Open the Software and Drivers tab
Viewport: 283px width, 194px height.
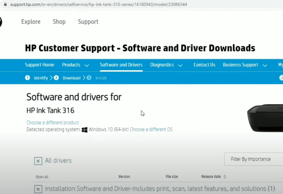pos(121,65)
